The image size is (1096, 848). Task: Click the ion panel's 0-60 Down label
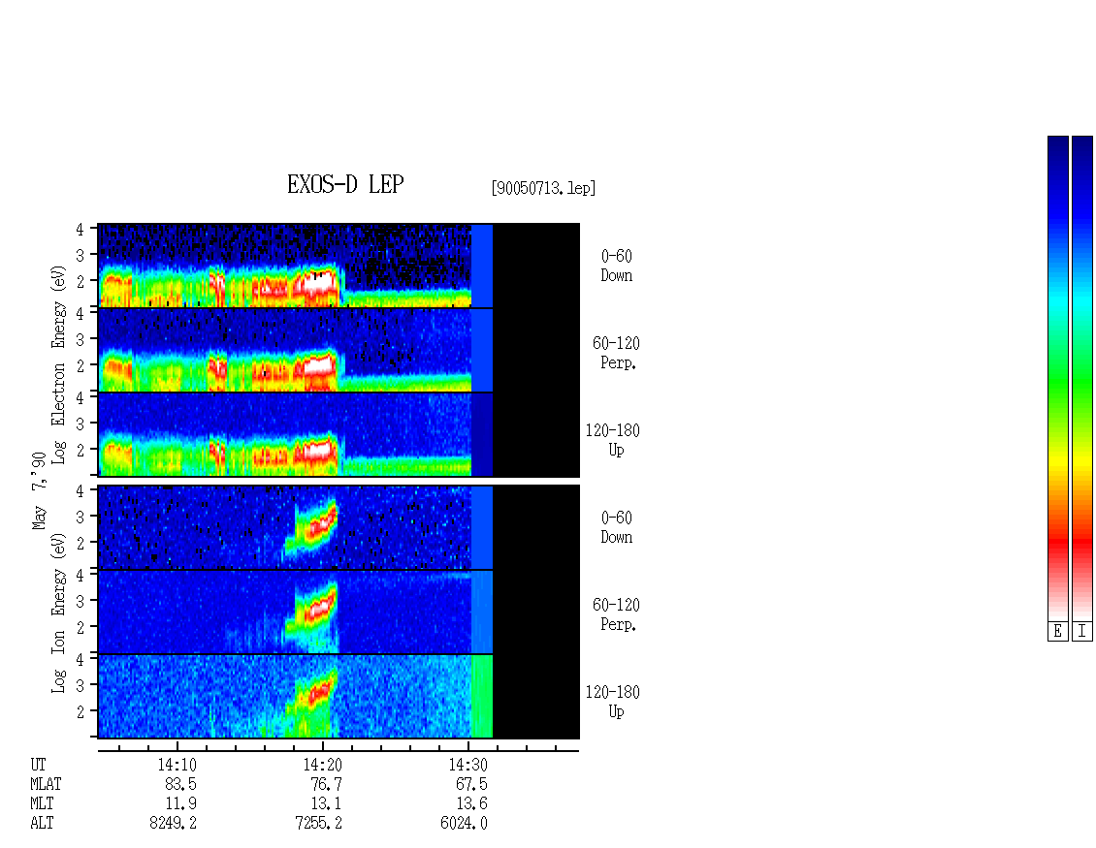point(617,527)
